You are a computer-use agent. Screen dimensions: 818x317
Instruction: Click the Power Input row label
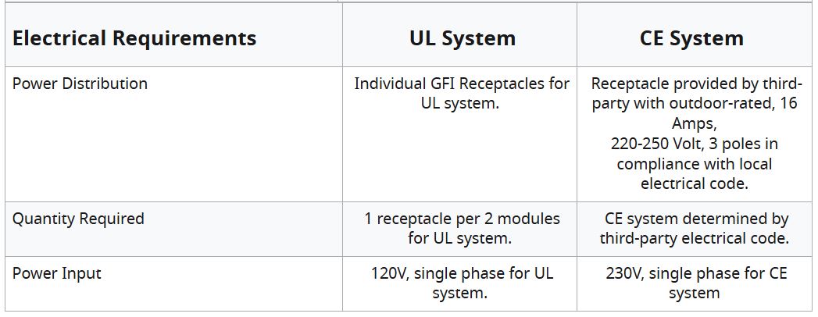(x=57, y=274)
